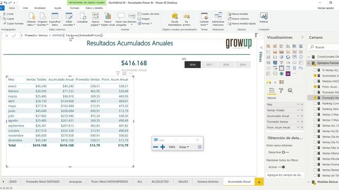Remove Mes field from Valores

(302, 104)
